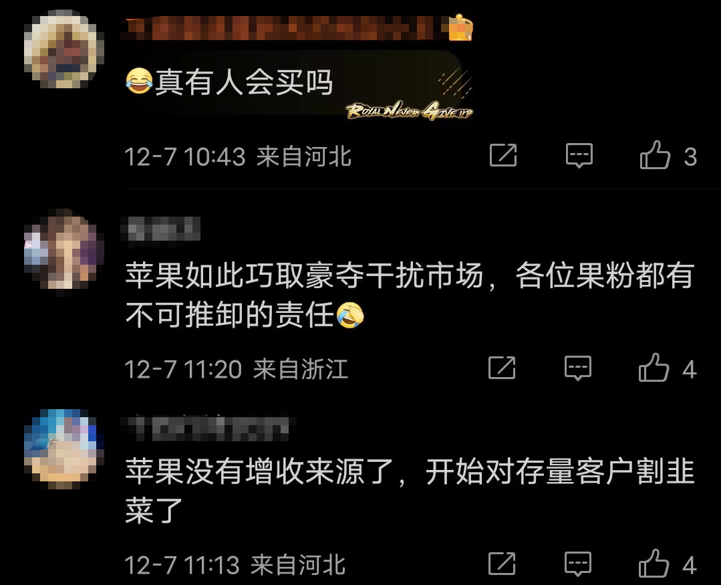Tap the member crown badge icon
Viewport: 721px width, 585px height.
[460, 27]
